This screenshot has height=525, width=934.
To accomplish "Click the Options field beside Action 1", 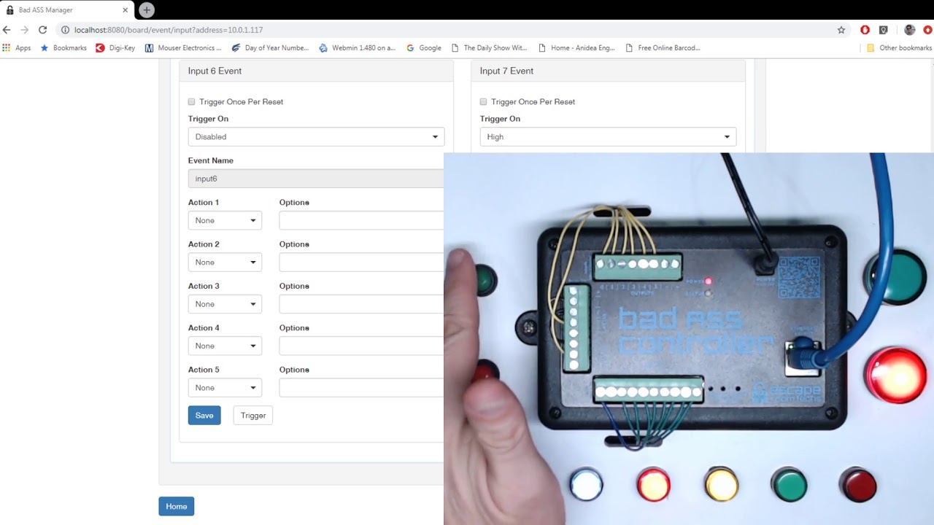I will click(x=361, y=220).
